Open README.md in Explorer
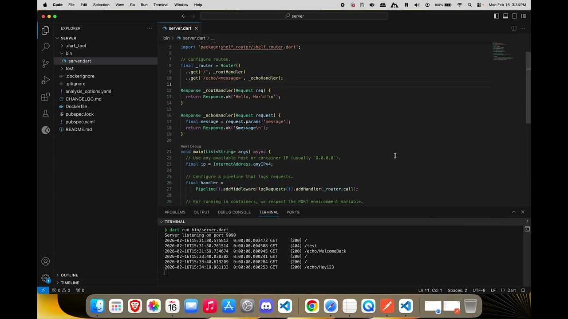The image size is (568, 319). pyautogui.click(x=106, y=129)
